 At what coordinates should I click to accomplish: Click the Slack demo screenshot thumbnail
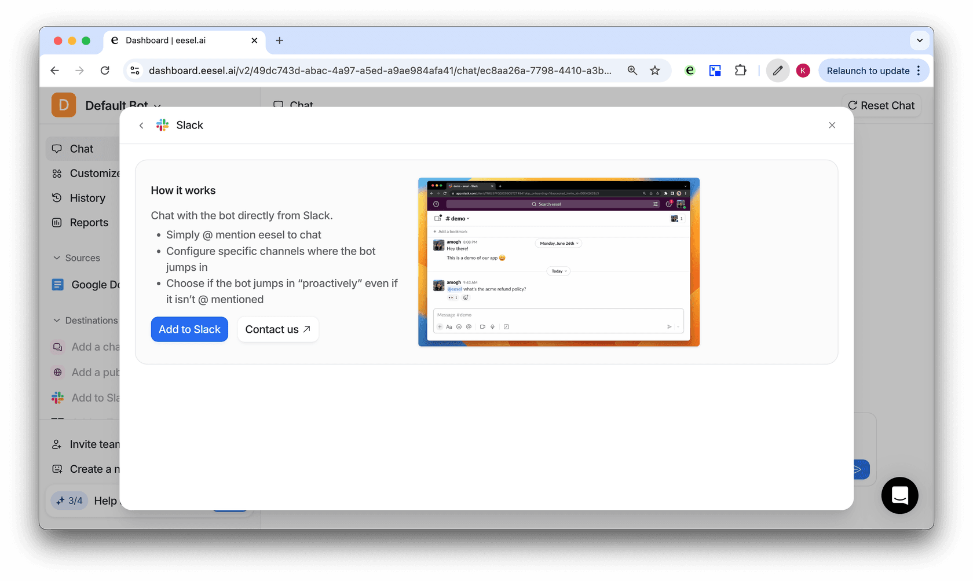[x=558, y=262]
